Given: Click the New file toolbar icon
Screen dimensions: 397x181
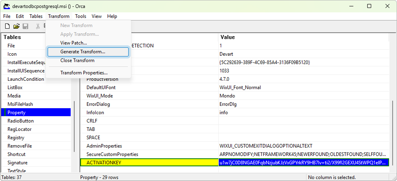Looking at the screenshot, I should click(8, 26).
